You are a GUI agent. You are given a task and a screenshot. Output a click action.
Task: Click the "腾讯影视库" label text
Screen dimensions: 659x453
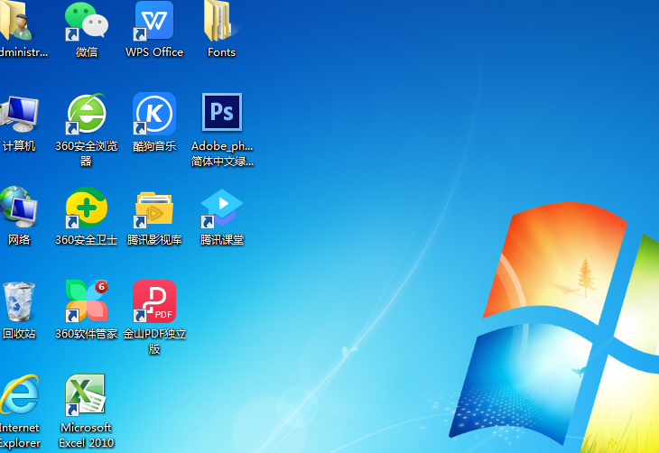154,240
